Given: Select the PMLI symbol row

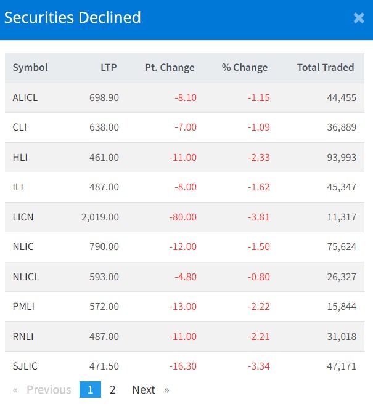Looking at the screenshot, I should 23,307.
